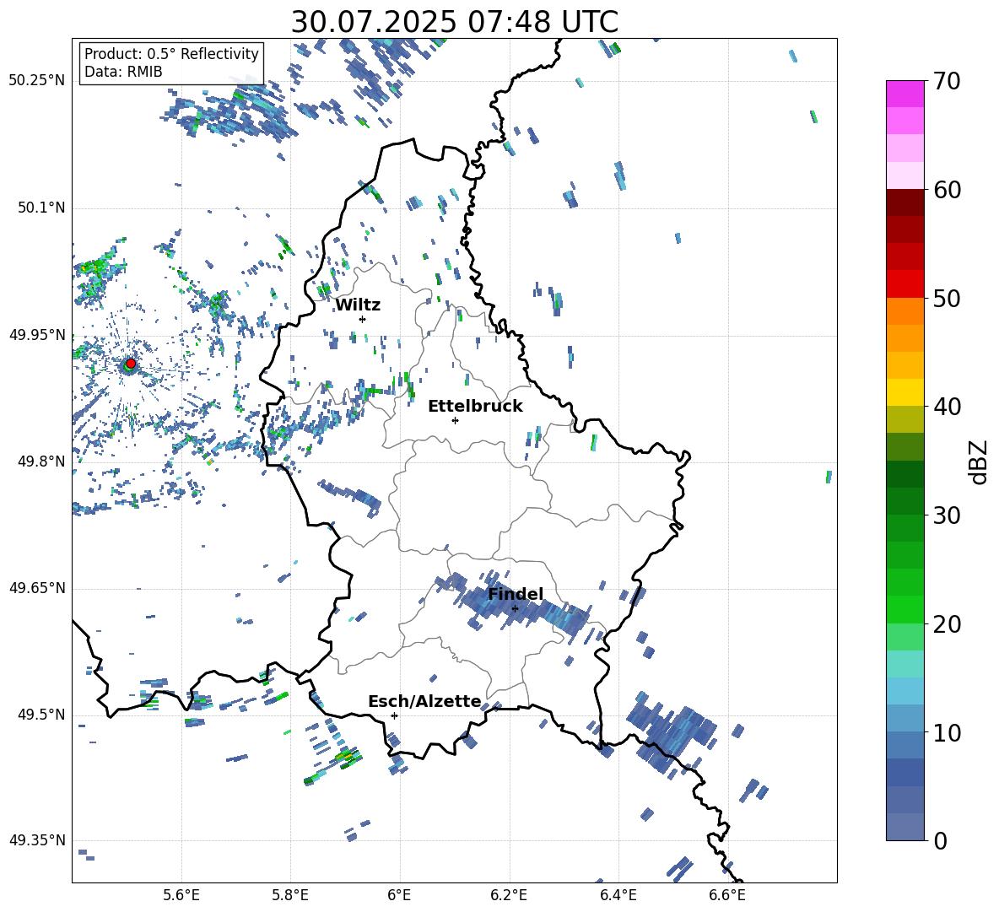Click the cross marker below Ettelbruck
Viewport: 999px width, 912px height.
click(x=455, y=420)
